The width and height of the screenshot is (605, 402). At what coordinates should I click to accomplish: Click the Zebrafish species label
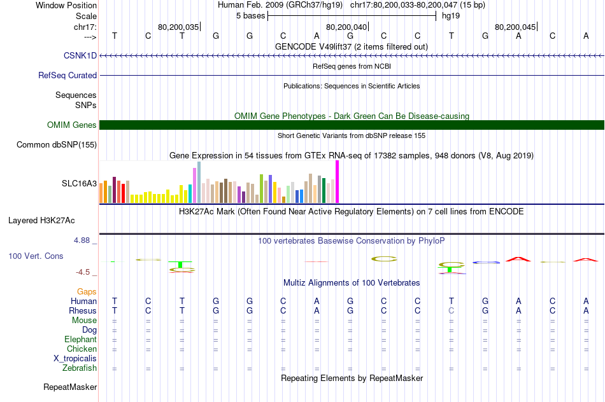(x=80, y=368)
